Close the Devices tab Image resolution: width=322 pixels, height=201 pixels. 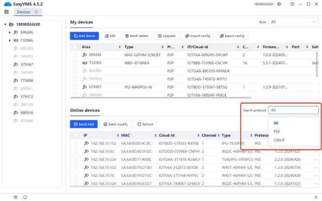[36, 12]
